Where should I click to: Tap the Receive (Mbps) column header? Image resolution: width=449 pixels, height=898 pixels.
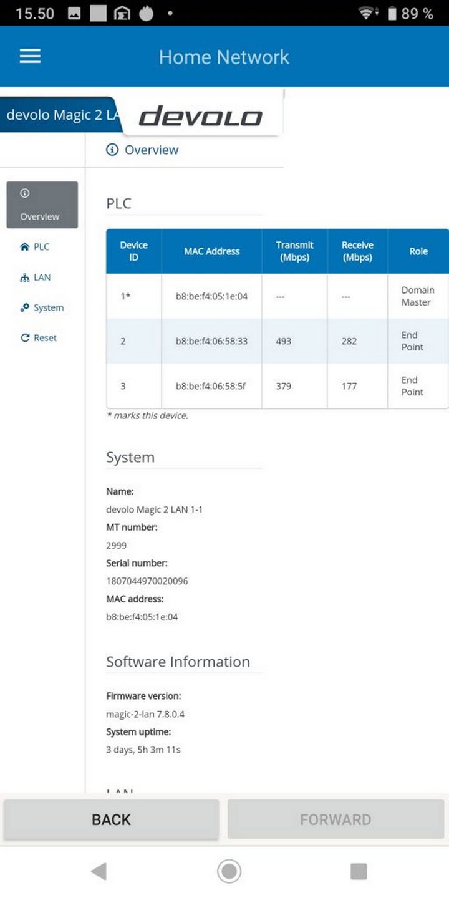[357, 251]
